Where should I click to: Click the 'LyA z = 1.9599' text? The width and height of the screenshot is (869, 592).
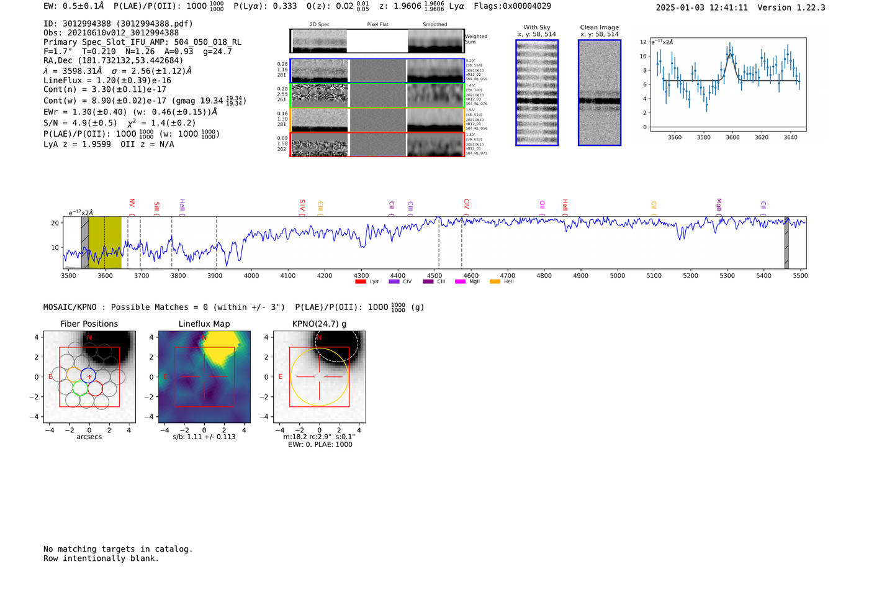[x=77, y=144]
